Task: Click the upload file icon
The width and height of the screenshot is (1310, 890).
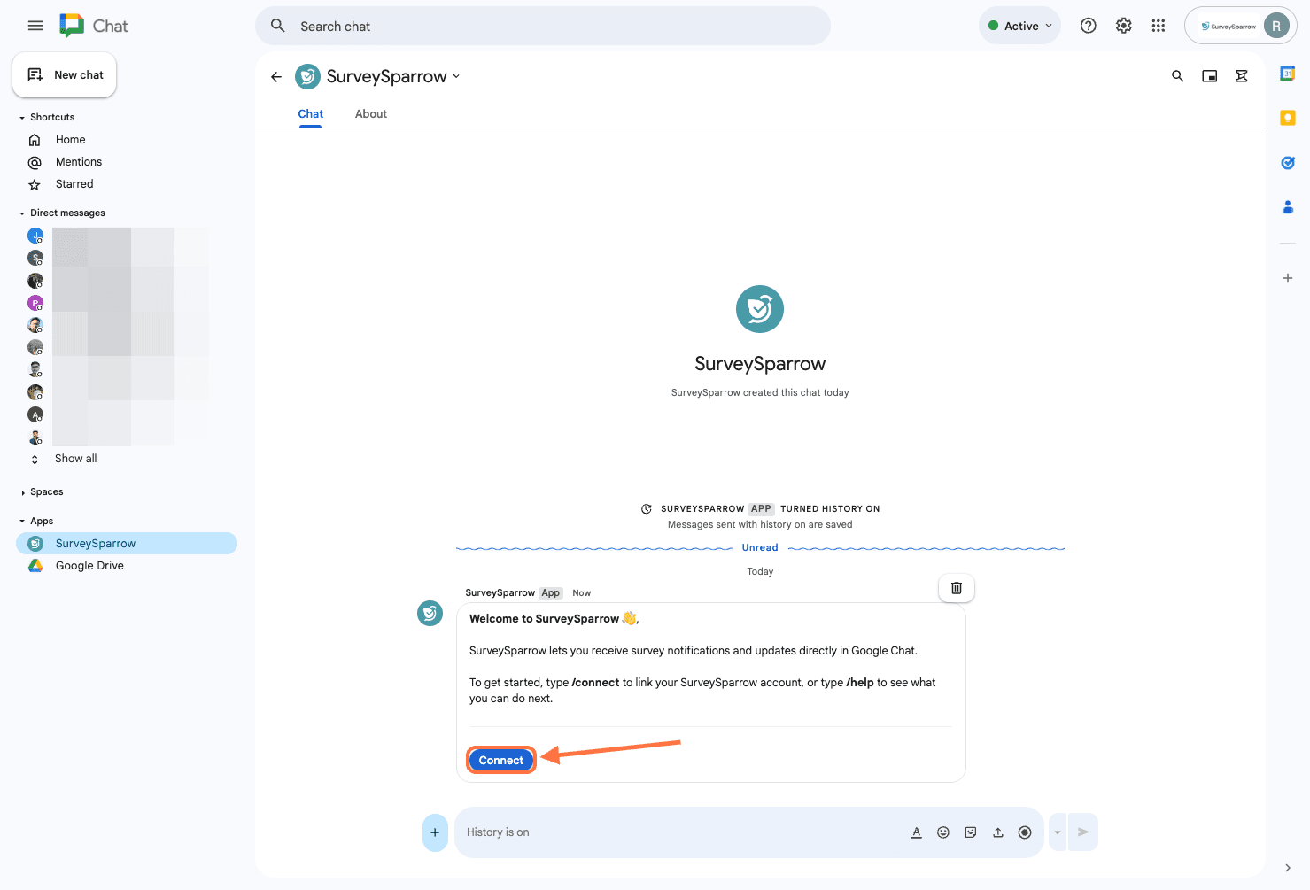Action: 998,832
